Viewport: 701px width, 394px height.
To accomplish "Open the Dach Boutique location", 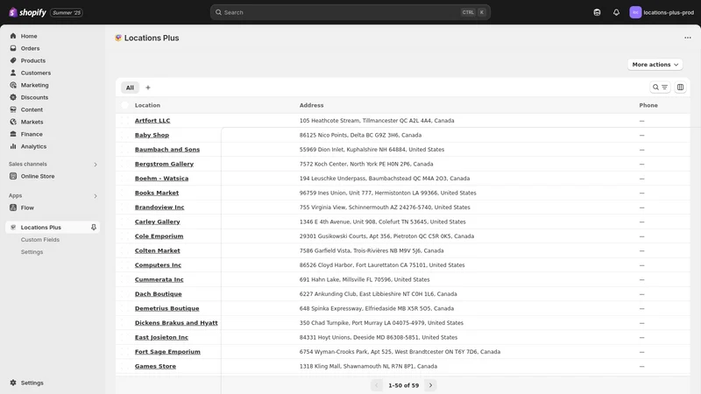I will tap(159, 294).
